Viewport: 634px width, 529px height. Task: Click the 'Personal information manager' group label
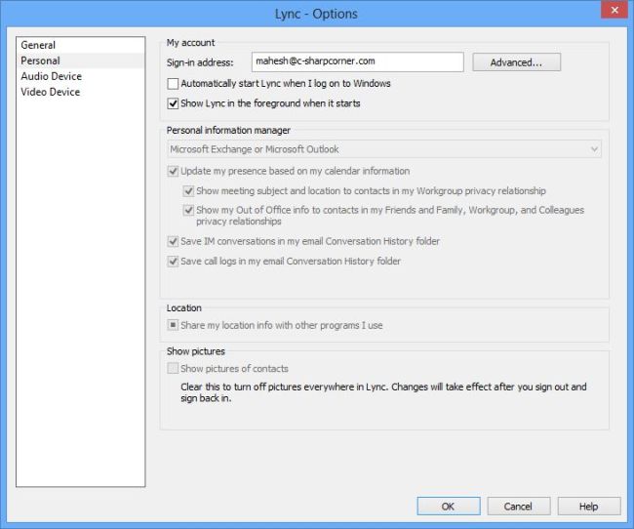[x=228, y=131]
